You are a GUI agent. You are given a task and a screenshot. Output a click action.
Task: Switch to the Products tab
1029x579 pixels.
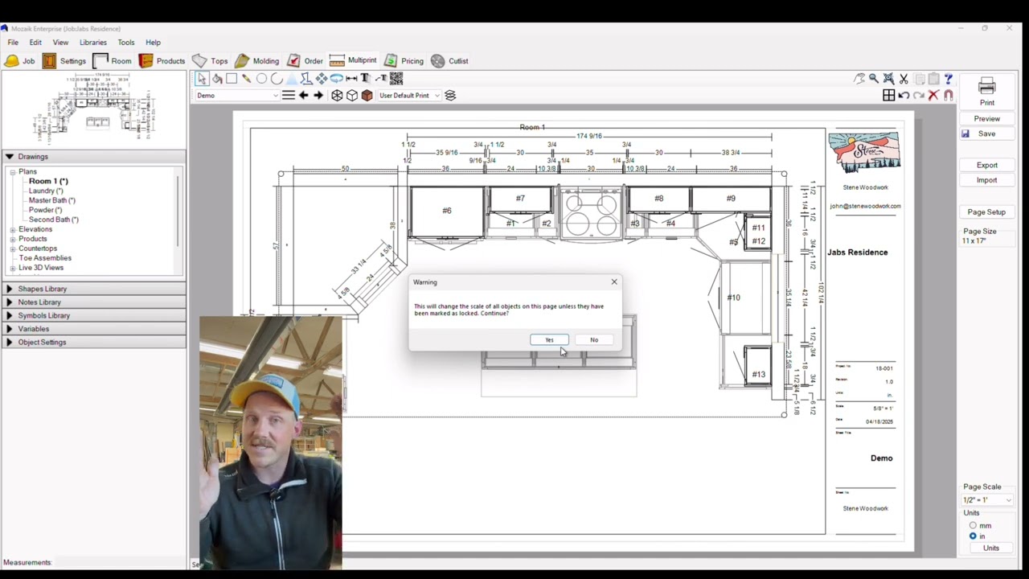click(x=162, y=61)
